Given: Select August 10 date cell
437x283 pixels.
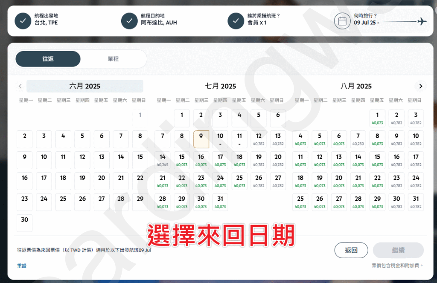Looking at the screenshot, I should coord(416,139).
